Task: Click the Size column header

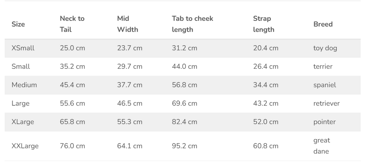Action: pyautogui.click(x=18, y=24)
